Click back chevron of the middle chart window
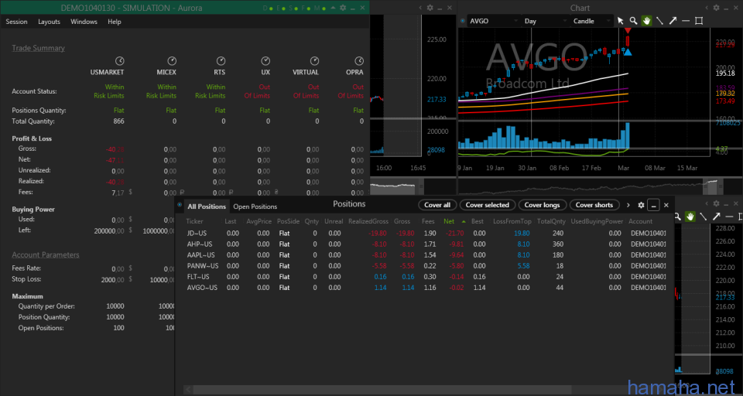Screen dimensions: 743x396 coord(421,8)
